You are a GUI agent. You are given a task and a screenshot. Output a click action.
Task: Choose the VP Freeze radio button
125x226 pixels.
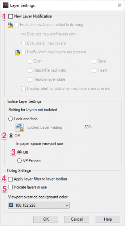pos(19,161)
